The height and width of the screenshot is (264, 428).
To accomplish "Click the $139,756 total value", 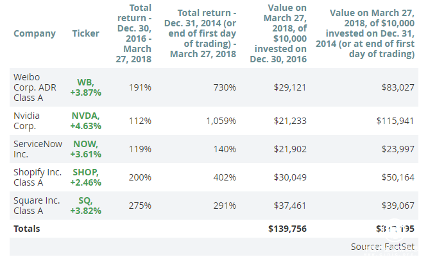I will coord(287,228).
